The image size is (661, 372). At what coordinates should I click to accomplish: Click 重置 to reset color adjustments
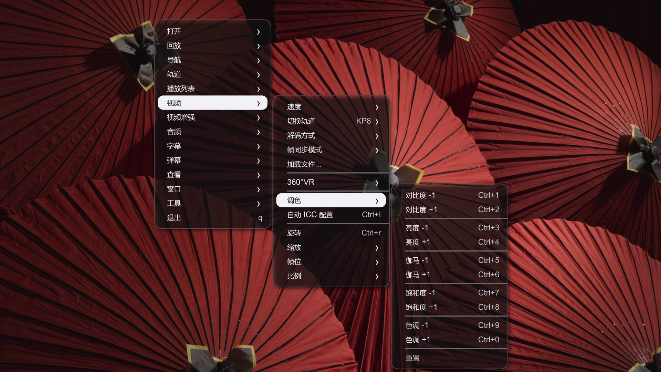(x=449, y=358)
